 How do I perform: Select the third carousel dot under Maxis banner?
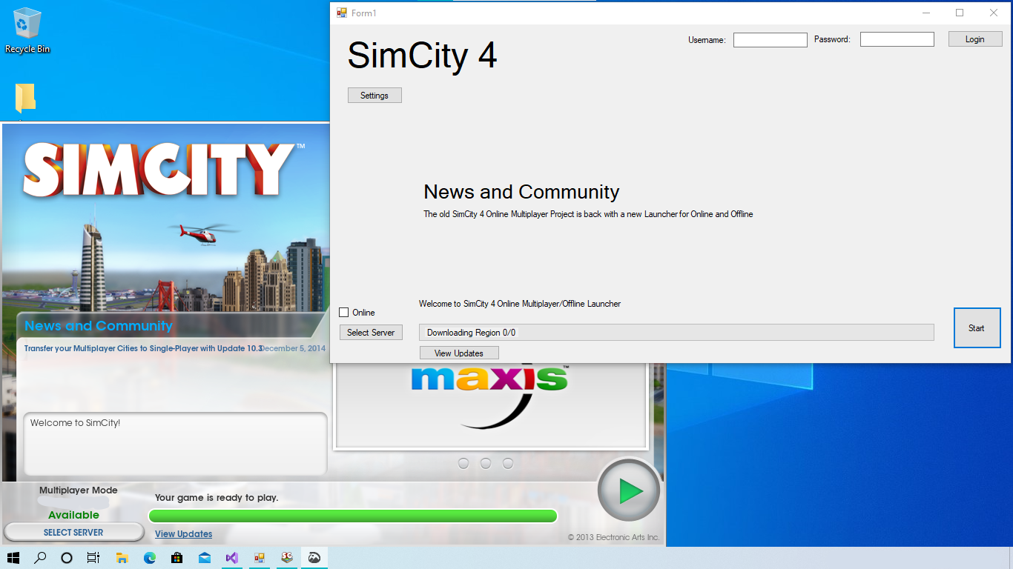click(508, 463)
